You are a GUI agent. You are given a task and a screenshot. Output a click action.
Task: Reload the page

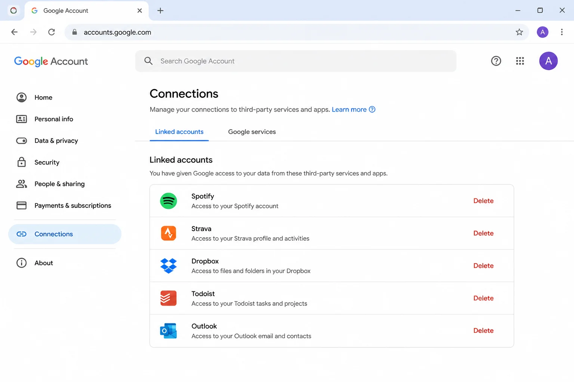click(52, 32)
